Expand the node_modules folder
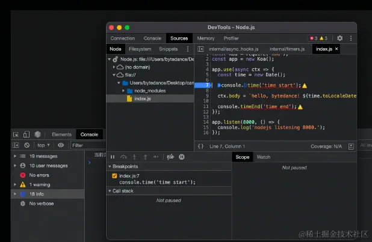The height and width of the screenshot is (242, 372). tap(123, 91)
